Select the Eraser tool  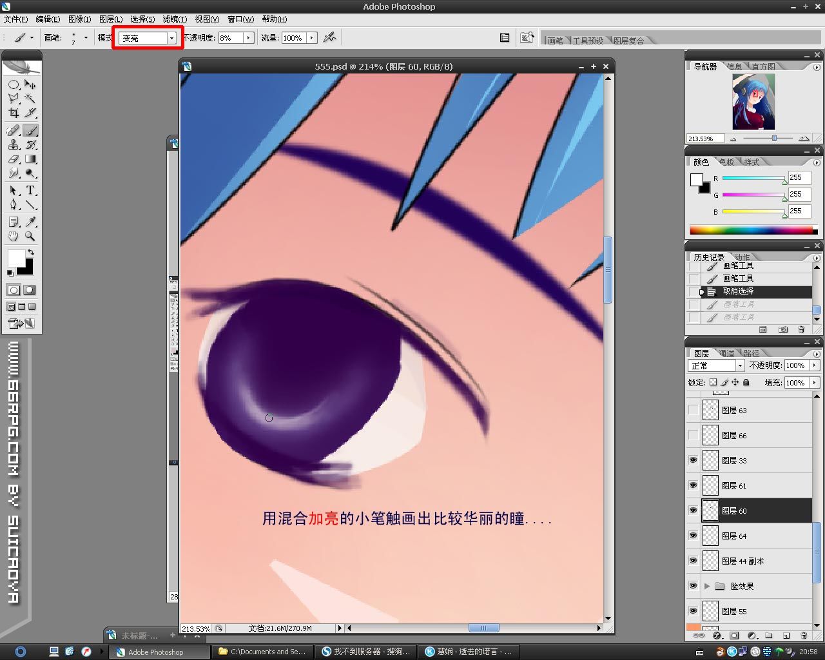tap(13, 159)
